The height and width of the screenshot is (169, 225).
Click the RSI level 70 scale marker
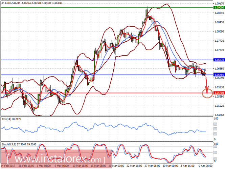pyautogui.click(x=215, y=124)
